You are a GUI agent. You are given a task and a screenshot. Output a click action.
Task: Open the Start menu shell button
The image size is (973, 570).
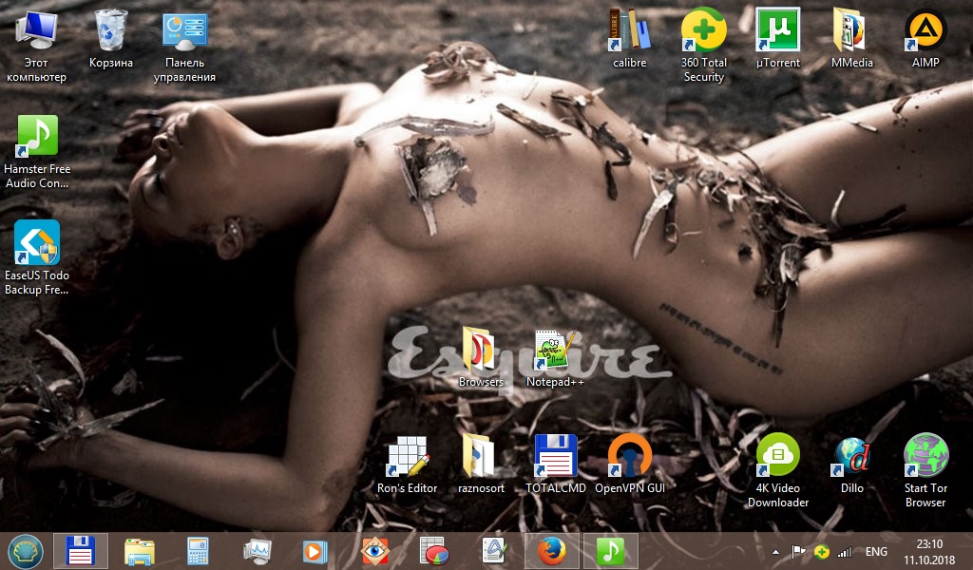(x=25, y=551)
